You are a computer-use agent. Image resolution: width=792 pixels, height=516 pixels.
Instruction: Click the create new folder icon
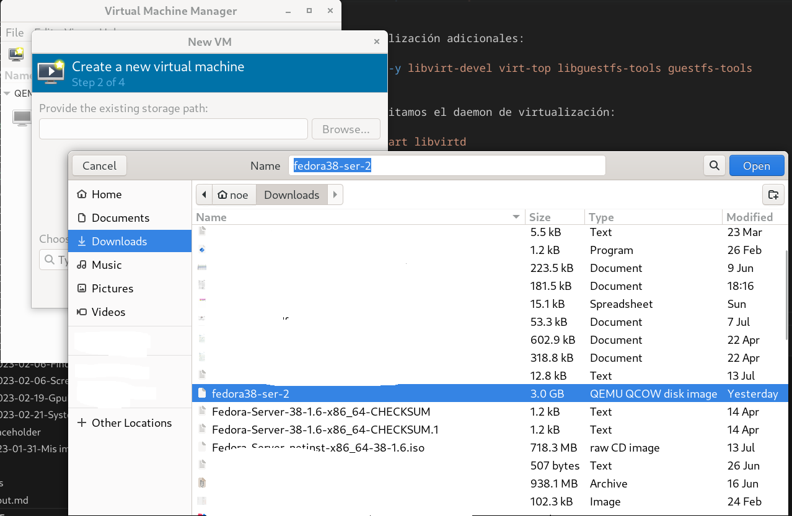tap(773, 195)
